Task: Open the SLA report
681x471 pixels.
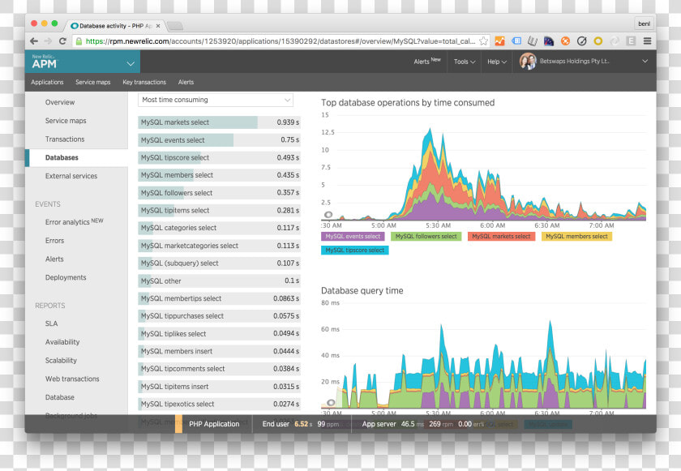Action: click(x=51, y=323)
